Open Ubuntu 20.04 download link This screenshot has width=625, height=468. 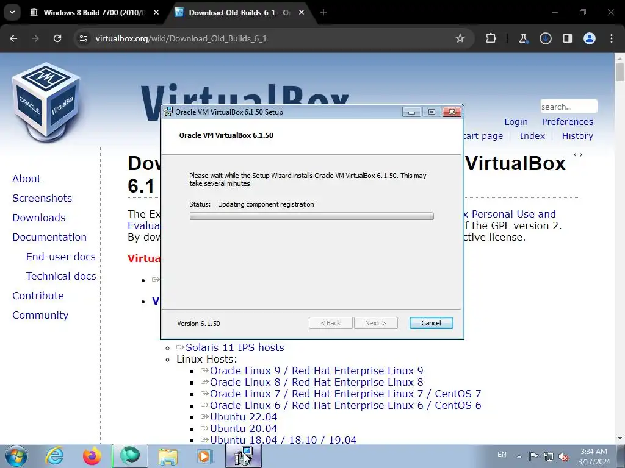[244, 428]
